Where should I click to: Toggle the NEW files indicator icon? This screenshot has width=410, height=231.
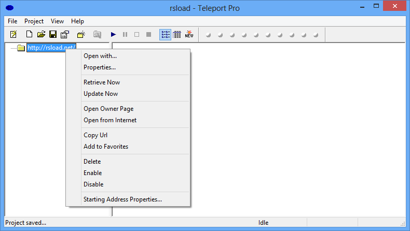[x=189, y=35]
